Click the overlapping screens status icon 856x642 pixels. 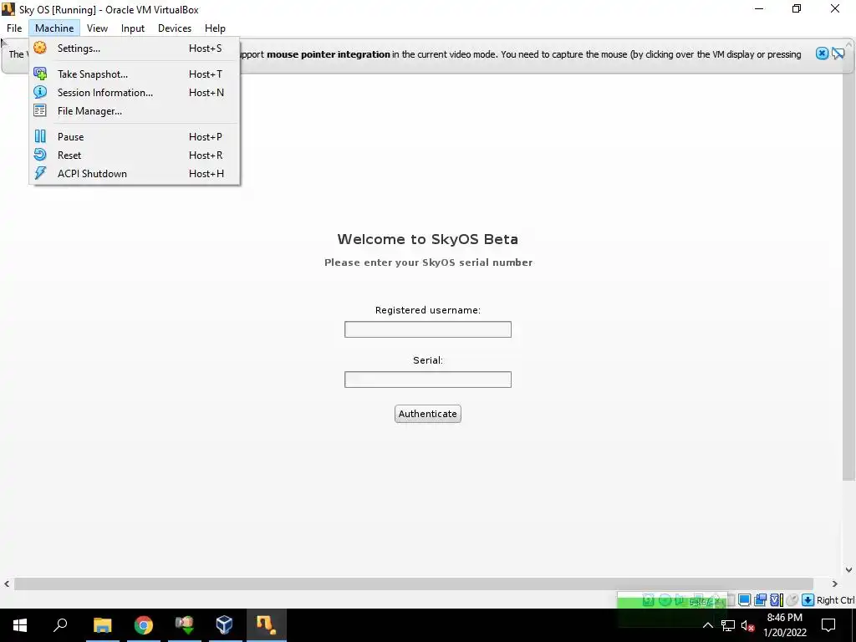(x=760, y=600)
